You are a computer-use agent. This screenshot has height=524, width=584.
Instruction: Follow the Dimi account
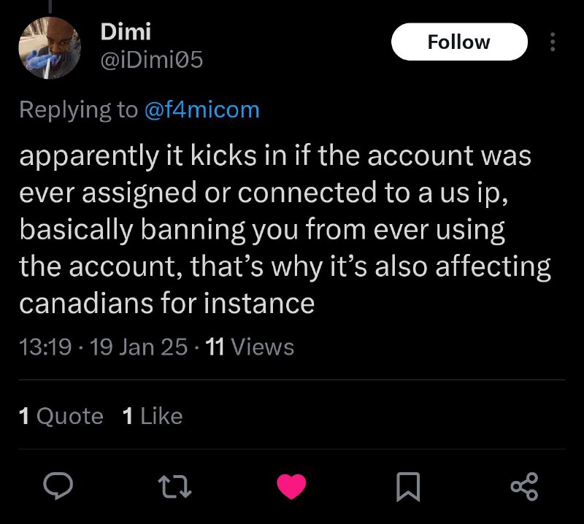click(459, 42)
